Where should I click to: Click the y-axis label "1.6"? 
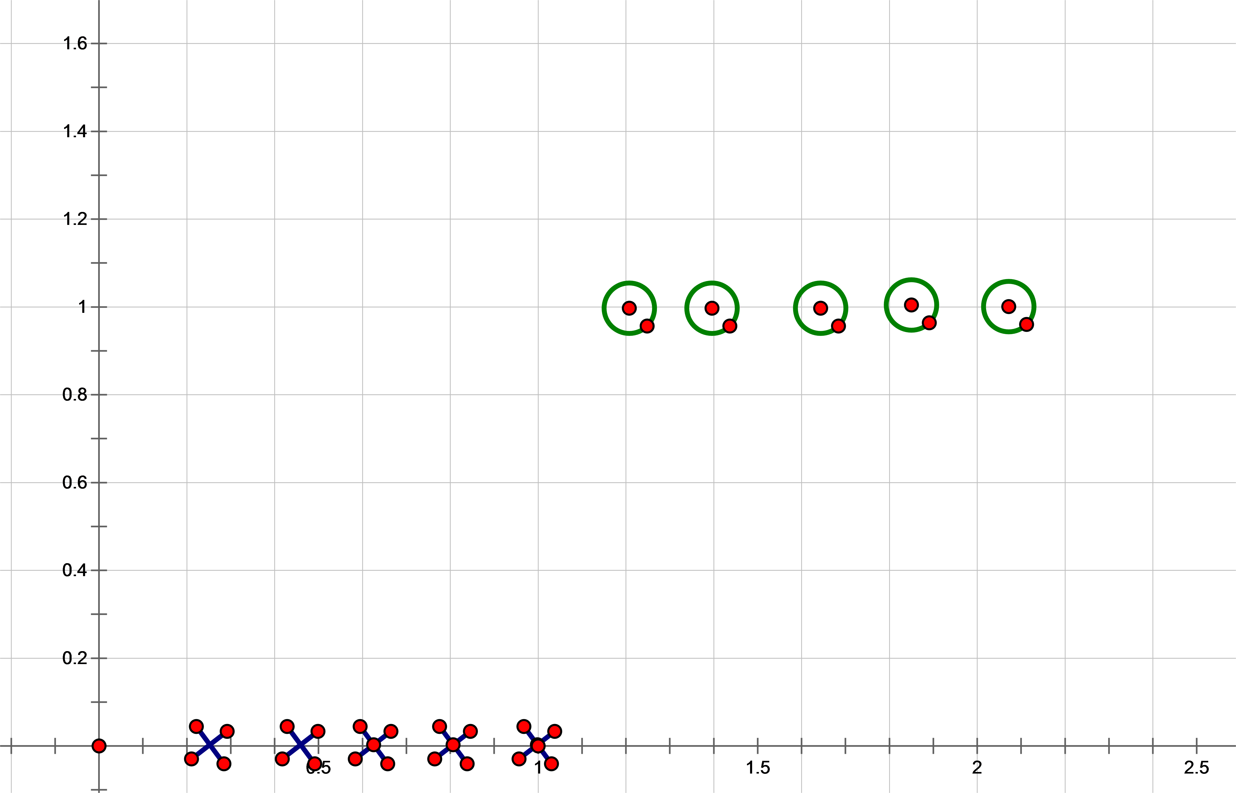(x=75, y=44)
